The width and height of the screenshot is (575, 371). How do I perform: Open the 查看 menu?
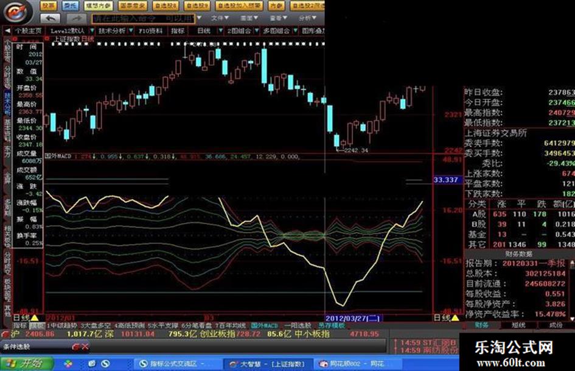click(x=278, y=18)
